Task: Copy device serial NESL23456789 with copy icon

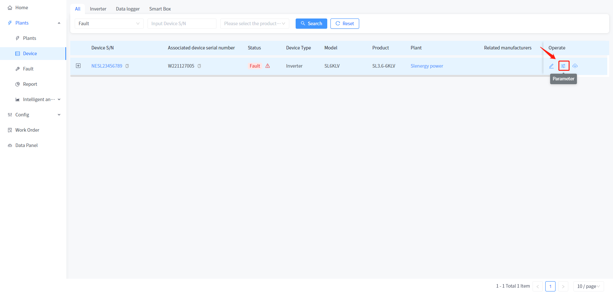Action: point(127,66)
